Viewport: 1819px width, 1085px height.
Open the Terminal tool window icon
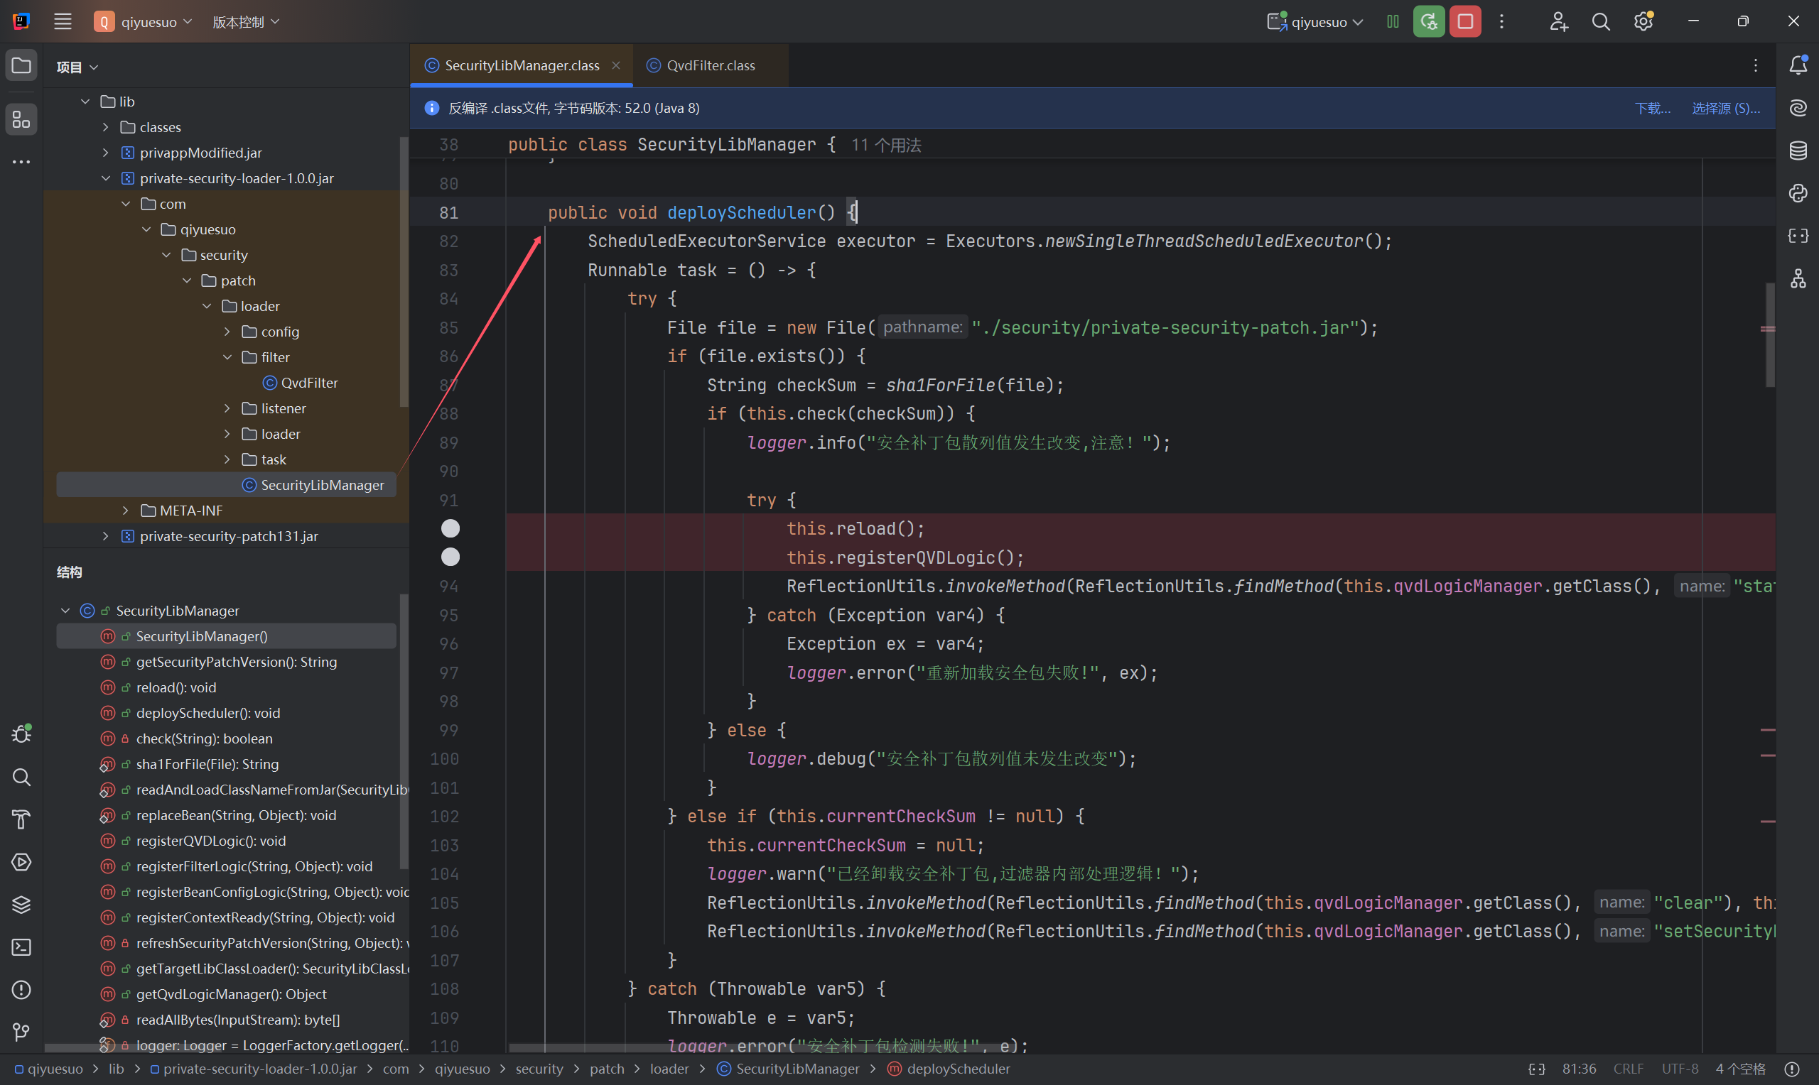point(21,947)
